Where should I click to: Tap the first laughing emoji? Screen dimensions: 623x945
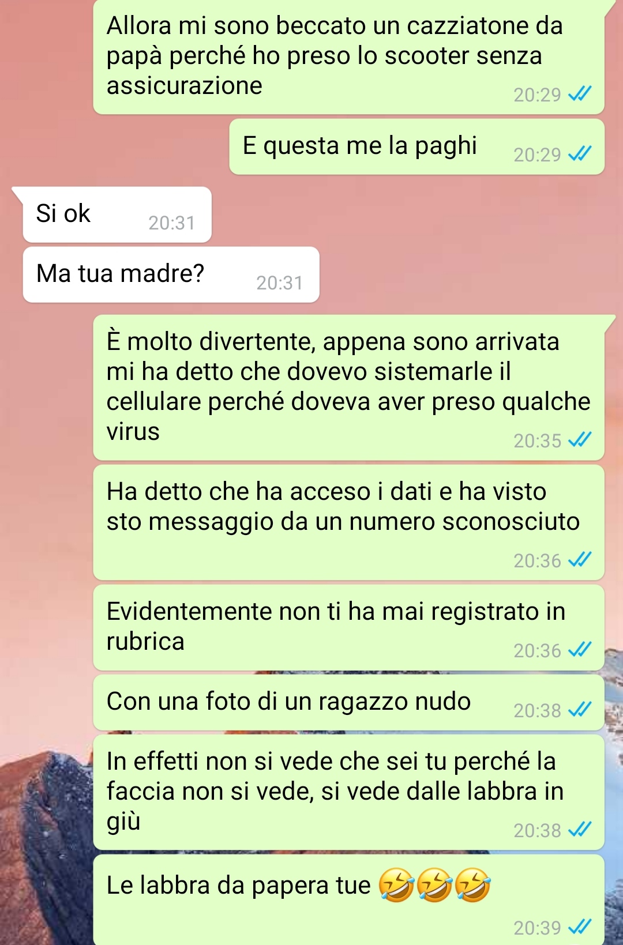pos(396,885)
